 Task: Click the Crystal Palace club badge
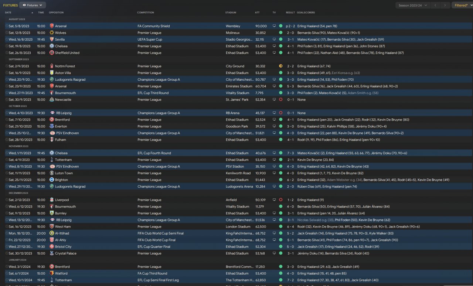[51, 253]
